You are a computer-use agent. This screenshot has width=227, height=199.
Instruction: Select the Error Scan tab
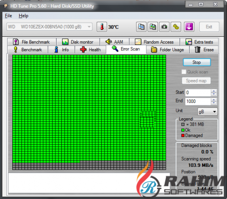click(126, 49)
